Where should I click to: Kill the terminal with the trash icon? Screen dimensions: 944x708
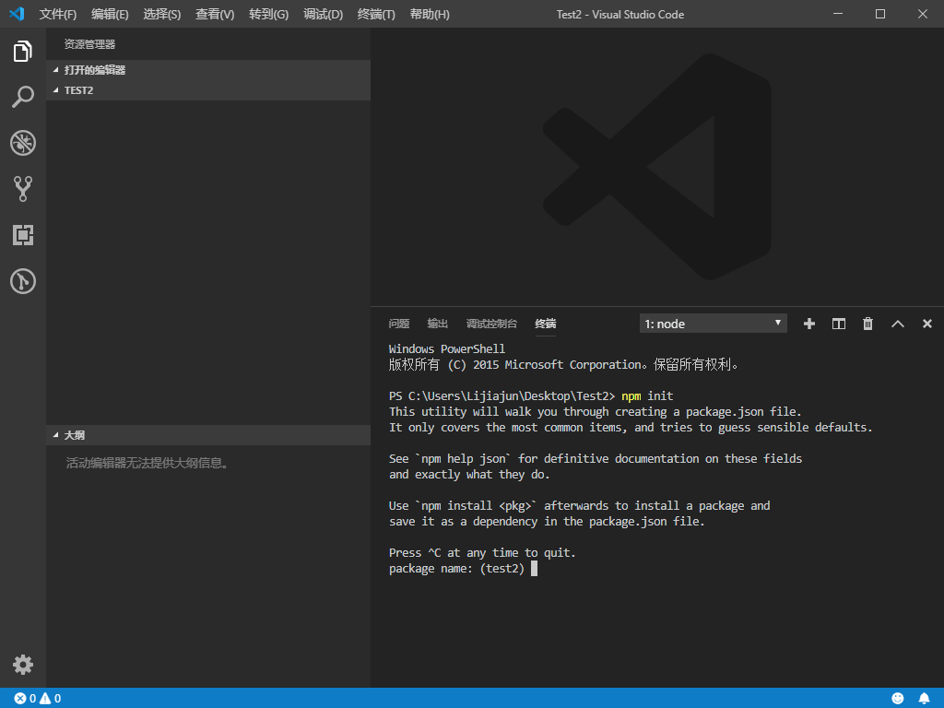click(x=867, y=324)
